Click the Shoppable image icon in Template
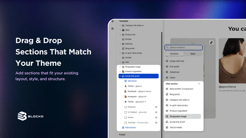The height and width of the screenshot is (138, 246). click(123, 67)
